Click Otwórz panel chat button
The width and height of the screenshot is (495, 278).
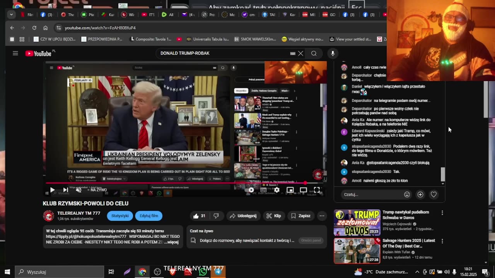[311, 240]
